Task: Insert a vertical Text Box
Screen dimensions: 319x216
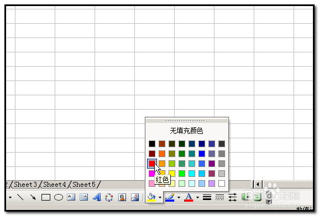Action: pyautogui.click(x=83, y=197)
